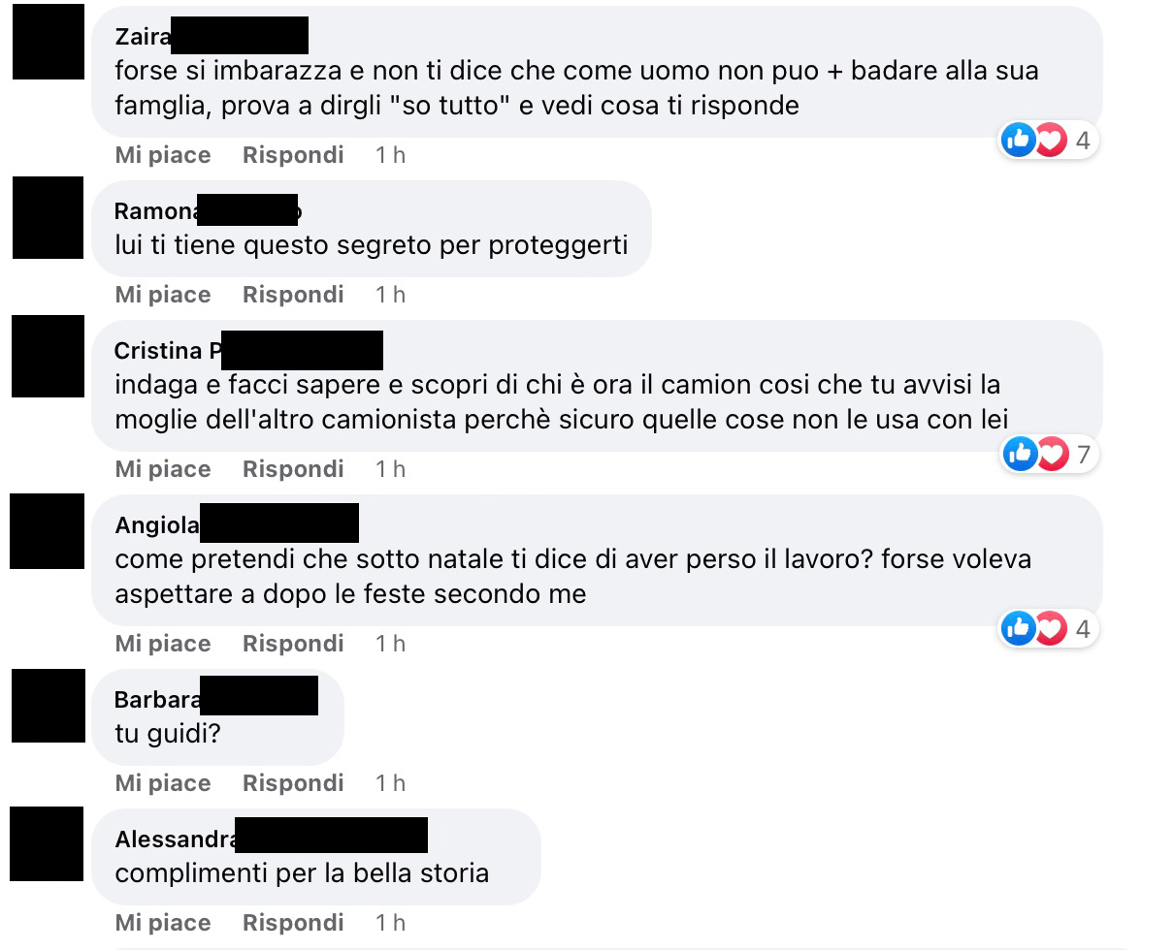Image resolution: width=1174 pixels, height=950 pixels.
Task: Click Mi piace under Zaira's comment
Action: coord(163,155)
